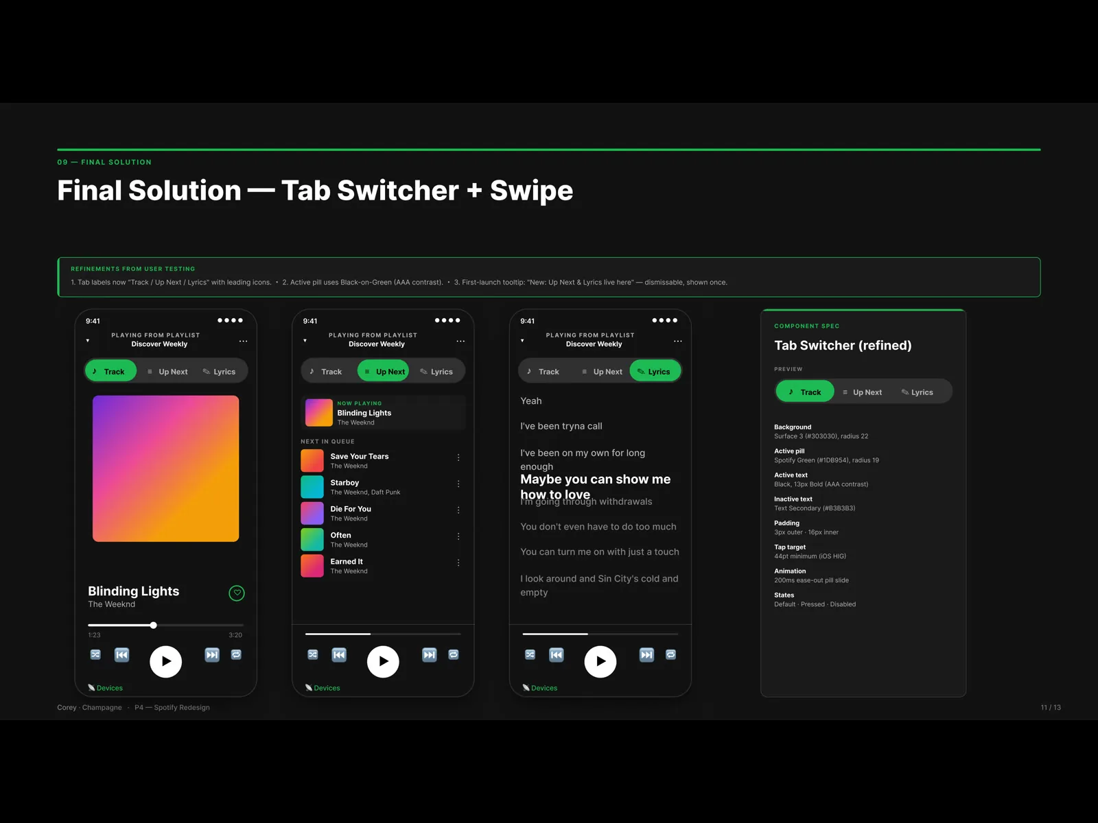Select Lyrics tab in the second phone
This screenshot has height=823, width=1098.
coord(436,372)
